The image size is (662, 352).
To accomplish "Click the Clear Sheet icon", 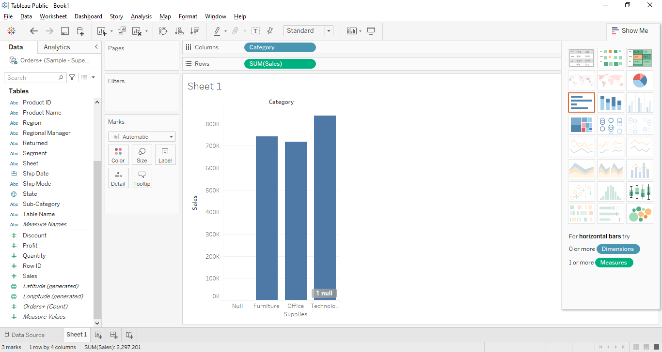I will [137, 31].
